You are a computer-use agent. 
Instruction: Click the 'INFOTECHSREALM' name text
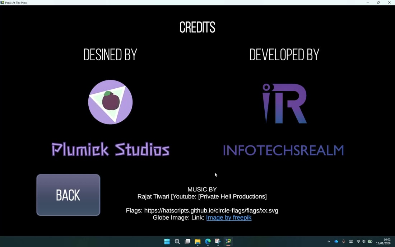pyautogui.click(x=283, y=150)
